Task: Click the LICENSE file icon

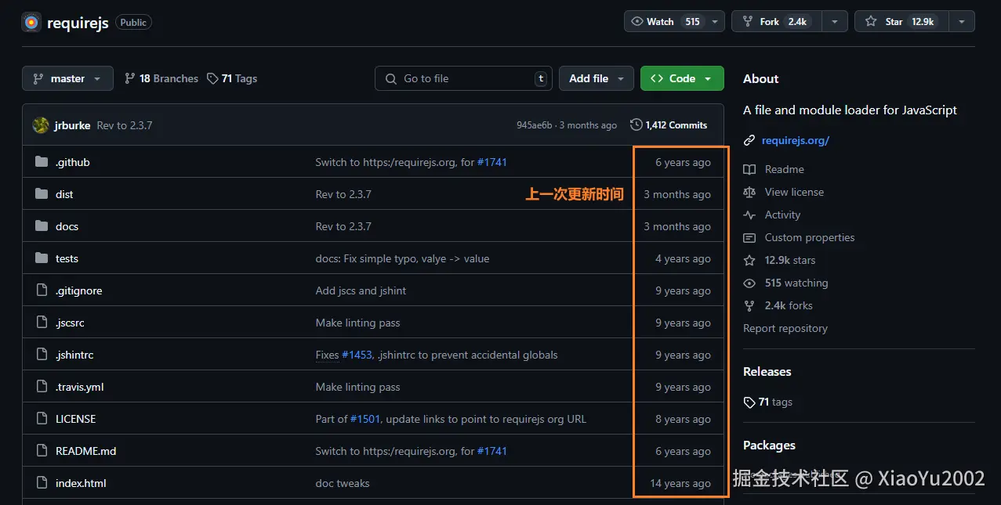Action: [x=42, y=419]
